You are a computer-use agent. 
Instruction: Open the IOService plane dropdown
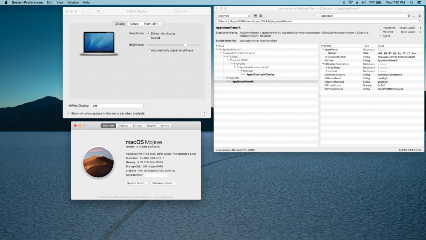(x=233, y=16)
